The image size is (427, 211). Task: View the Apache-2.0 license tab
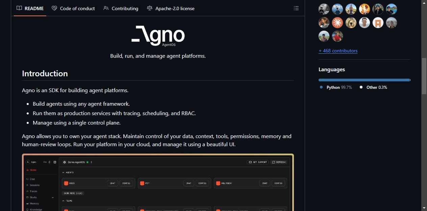171,8
